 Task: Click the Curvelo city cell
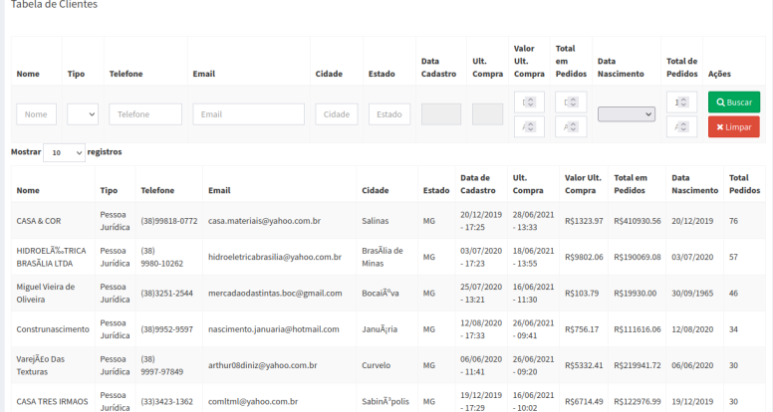tap(377, 365)
